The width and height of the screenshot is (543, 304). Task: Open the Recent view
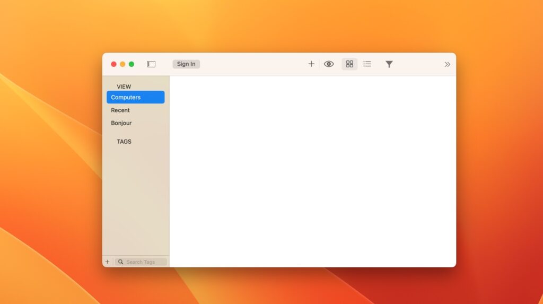click(x=120, y=110)
